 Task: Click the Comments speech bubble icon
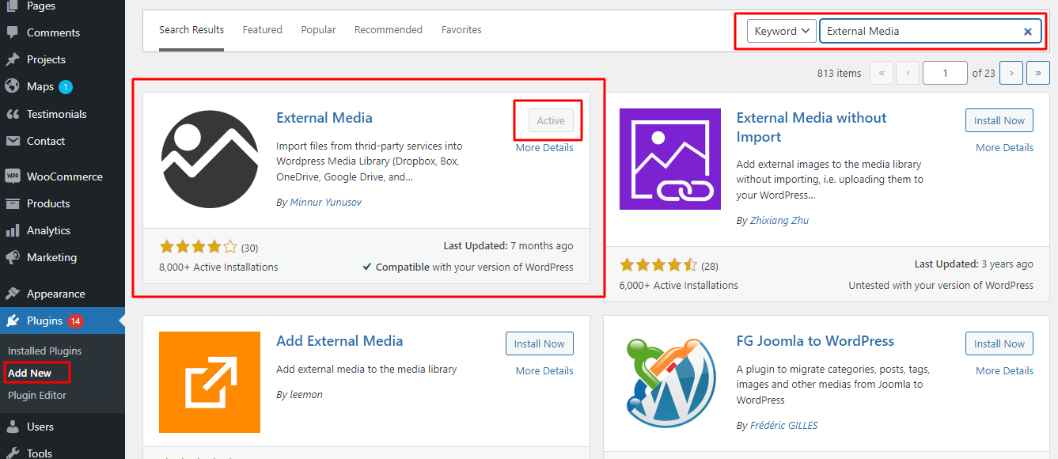(x=12, y=32)
